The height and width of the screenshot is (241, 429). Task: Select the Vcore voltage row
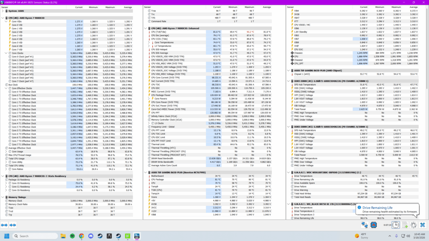[x=208, y=197]
